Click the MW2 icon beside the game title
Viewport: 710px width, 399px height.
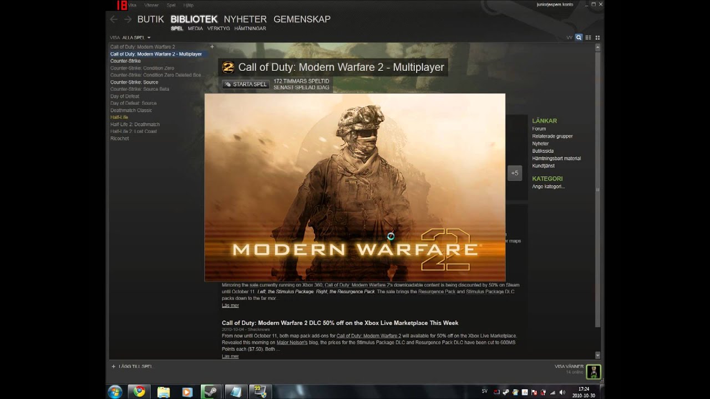[228, 67]
